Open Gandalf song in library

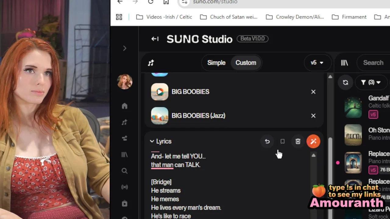[379, 98]
